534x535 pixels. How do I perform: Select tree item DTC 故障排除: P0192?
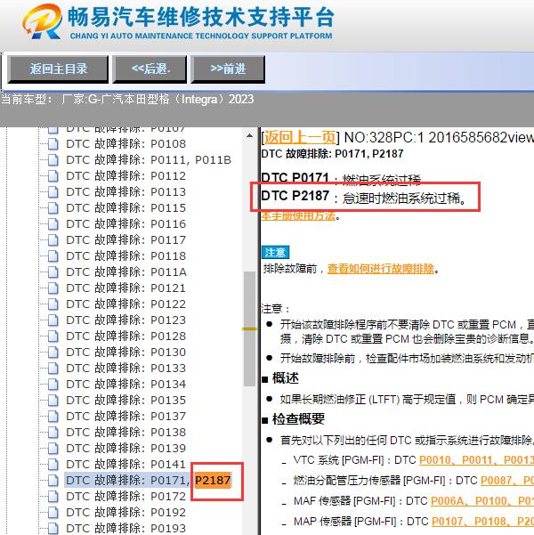click(125, 513)
